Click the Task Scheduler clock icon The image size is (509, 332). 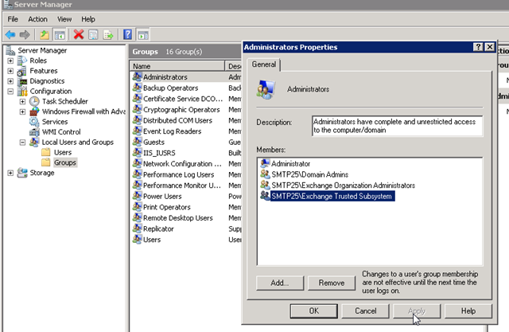[x=34, y=101]
